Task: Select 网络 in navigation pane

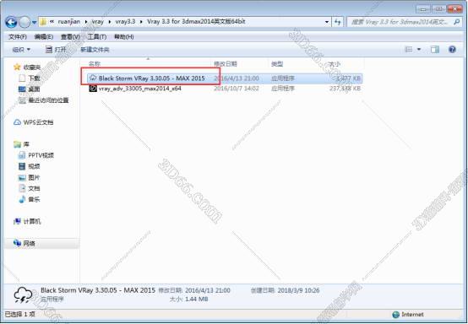Action: pyautogui.click(x=29, y=244)
